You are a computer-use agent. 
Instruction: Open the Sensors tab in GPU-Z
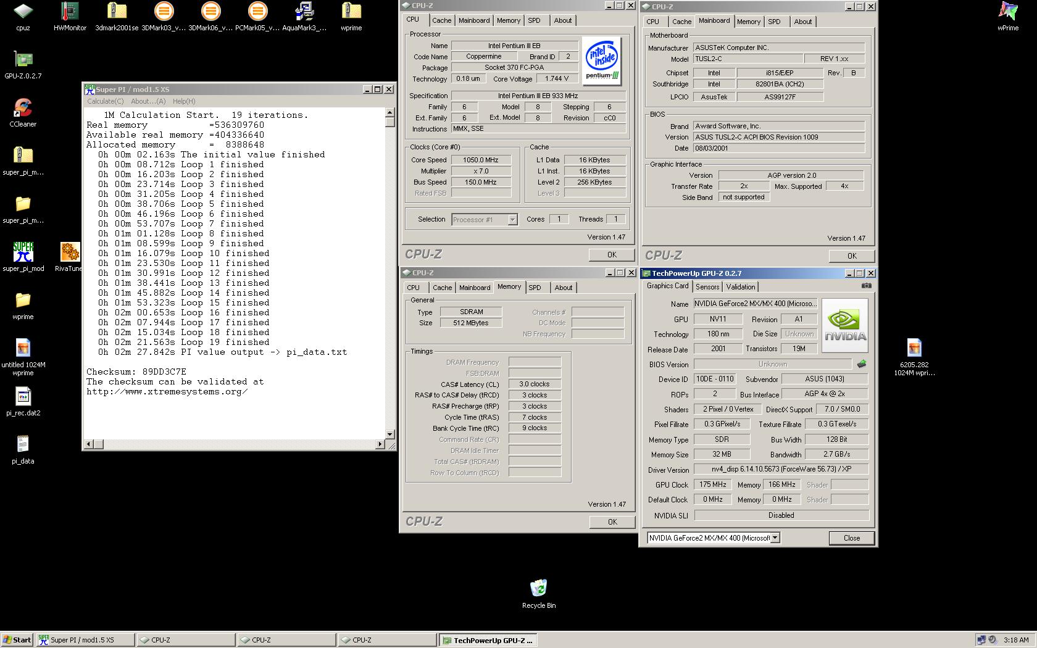[x=707, y=287]
